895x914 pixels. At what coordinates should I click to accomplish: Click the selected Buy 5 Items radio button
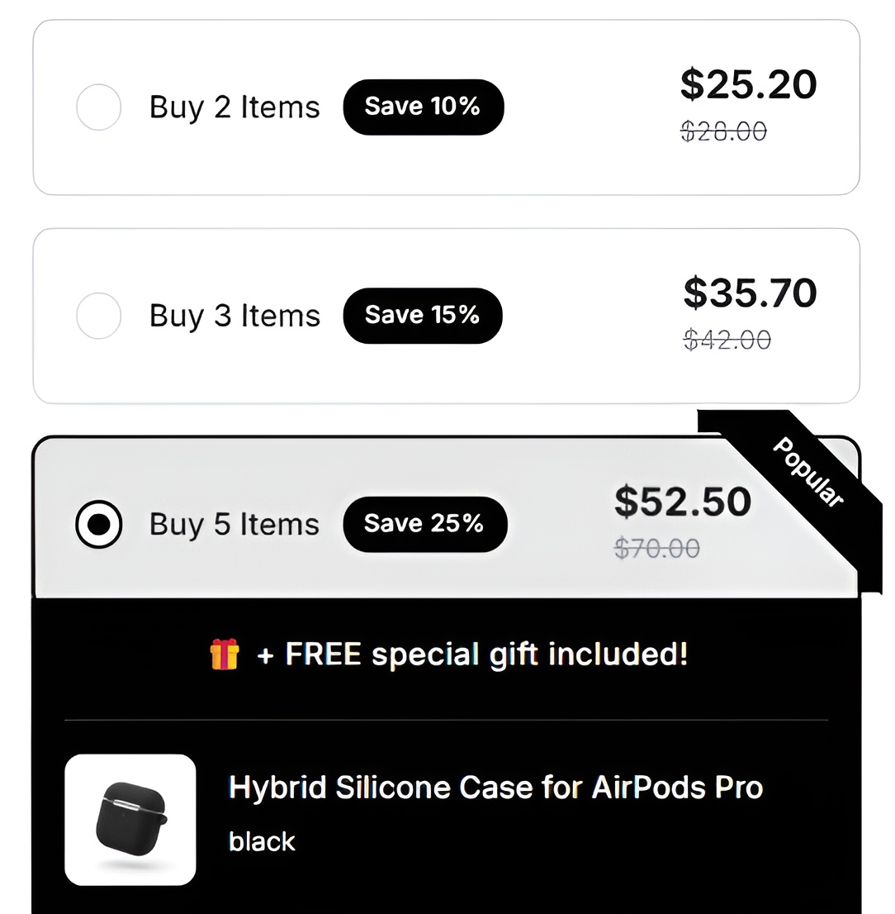click(98, 524)
